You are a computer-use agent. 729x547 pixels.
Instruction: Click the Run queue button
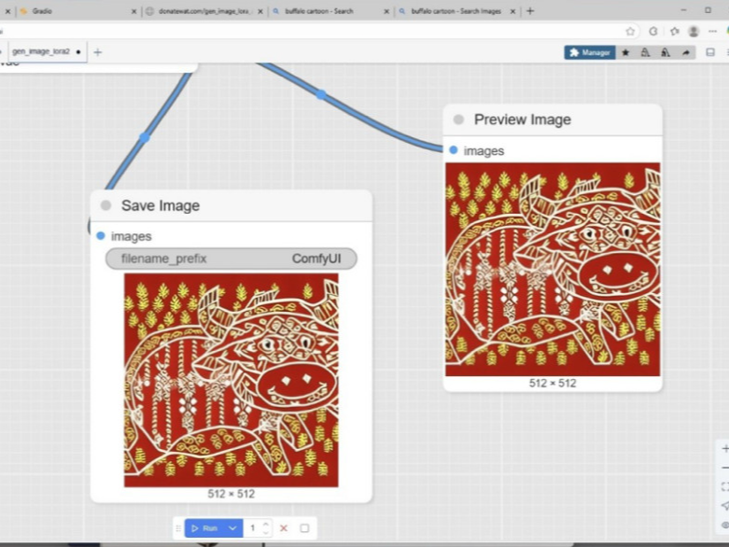(x=204, y=528)
